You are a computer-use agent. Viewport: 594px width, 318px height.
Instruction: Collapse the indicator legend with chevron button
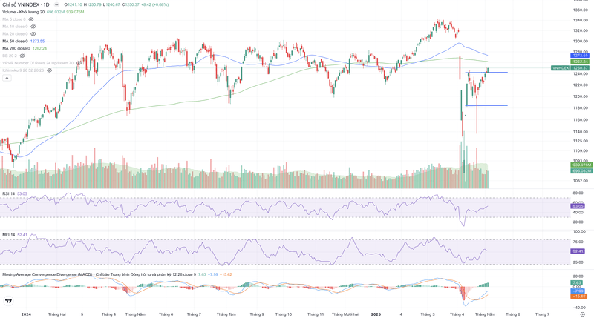point(7,78)
